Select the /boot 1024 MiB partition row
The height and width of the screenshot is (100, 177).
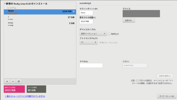pyautogui.click(x=40, y=12)
